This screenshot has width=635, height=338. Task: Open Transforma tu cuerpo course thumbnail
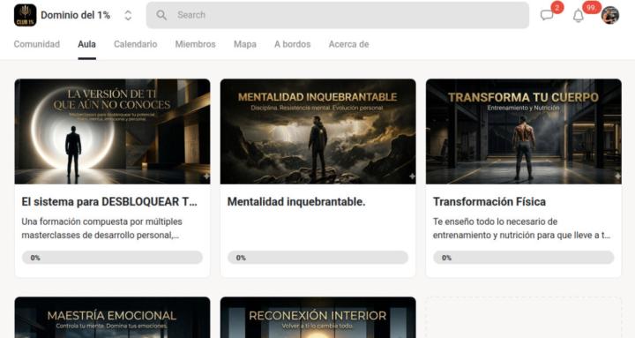click(524, 131)
